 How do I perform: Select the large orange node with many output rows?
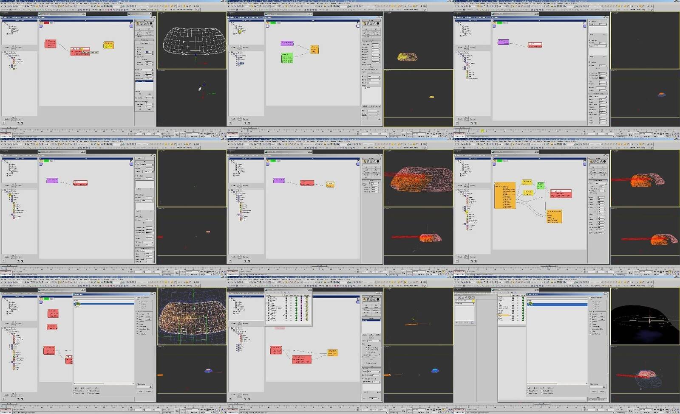505,195
